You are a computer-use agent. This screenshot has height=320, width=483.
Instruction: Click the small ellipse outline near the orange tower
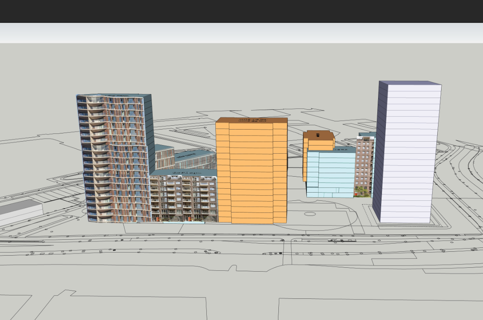pos(310,214)
